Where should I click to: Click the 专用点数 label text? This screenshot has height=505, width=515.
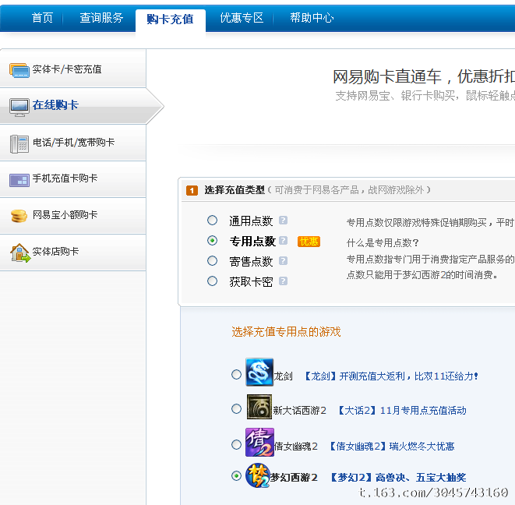252,242
